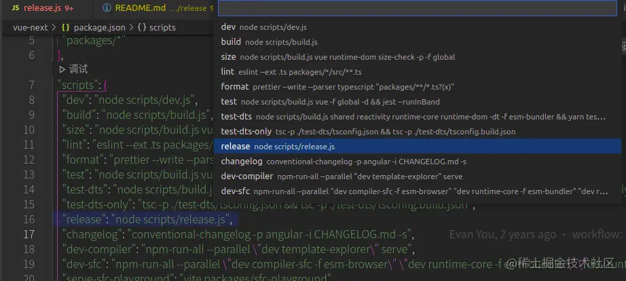
Task: Focus the command palette input field
Action: (x=417, y=8)
